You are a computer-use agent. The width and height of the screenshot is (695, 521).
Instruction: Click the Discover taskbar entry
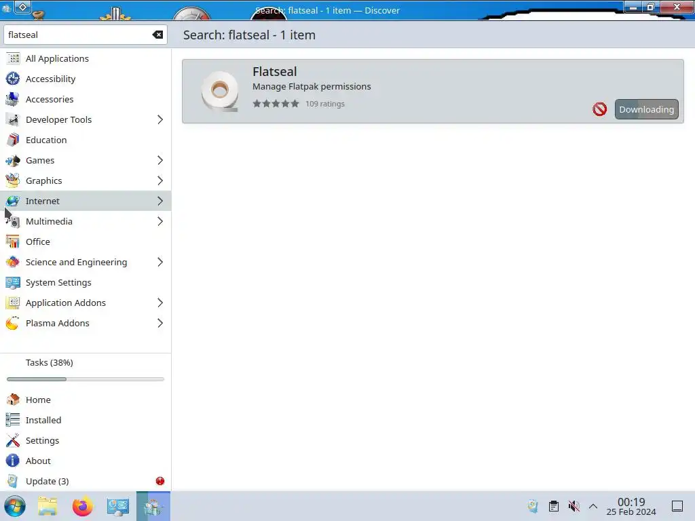(153, 506)
